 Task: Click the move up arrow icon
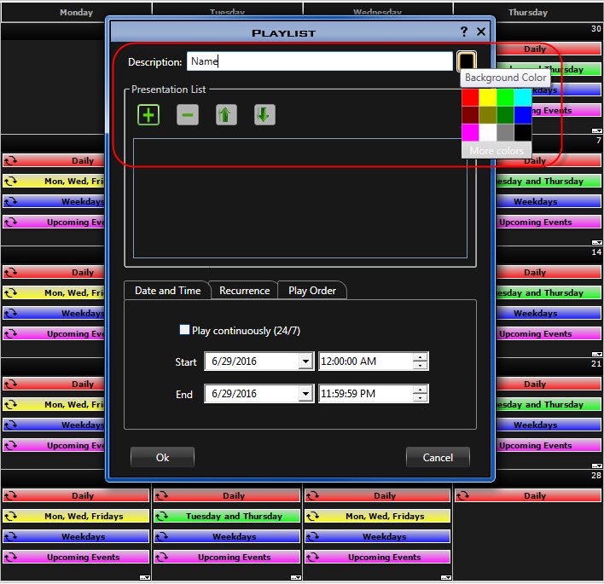pos(226,115)
